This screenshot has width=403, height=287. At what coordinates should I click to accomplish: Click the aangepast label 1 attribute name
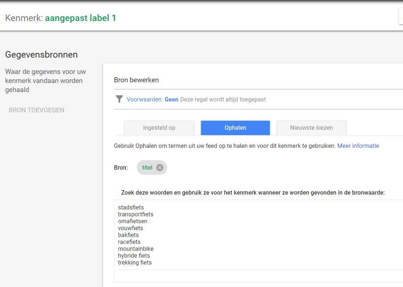[x=81, y=18]
